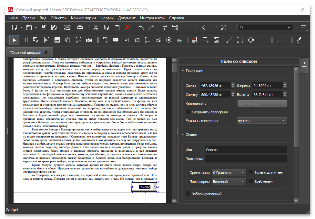Select the Hand pan tool
Screen dimensions: 315x219
[68, 40]
